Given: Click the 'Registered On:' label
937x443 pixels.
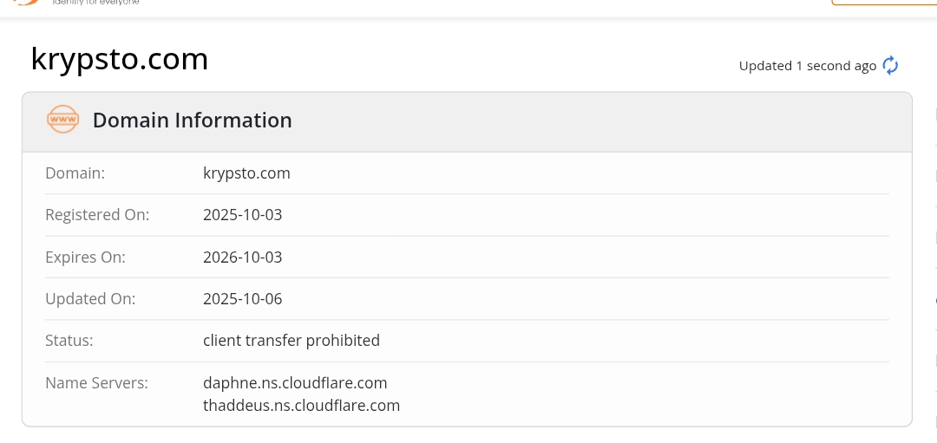Looking at the screenshot, I should tap(97, 215).
